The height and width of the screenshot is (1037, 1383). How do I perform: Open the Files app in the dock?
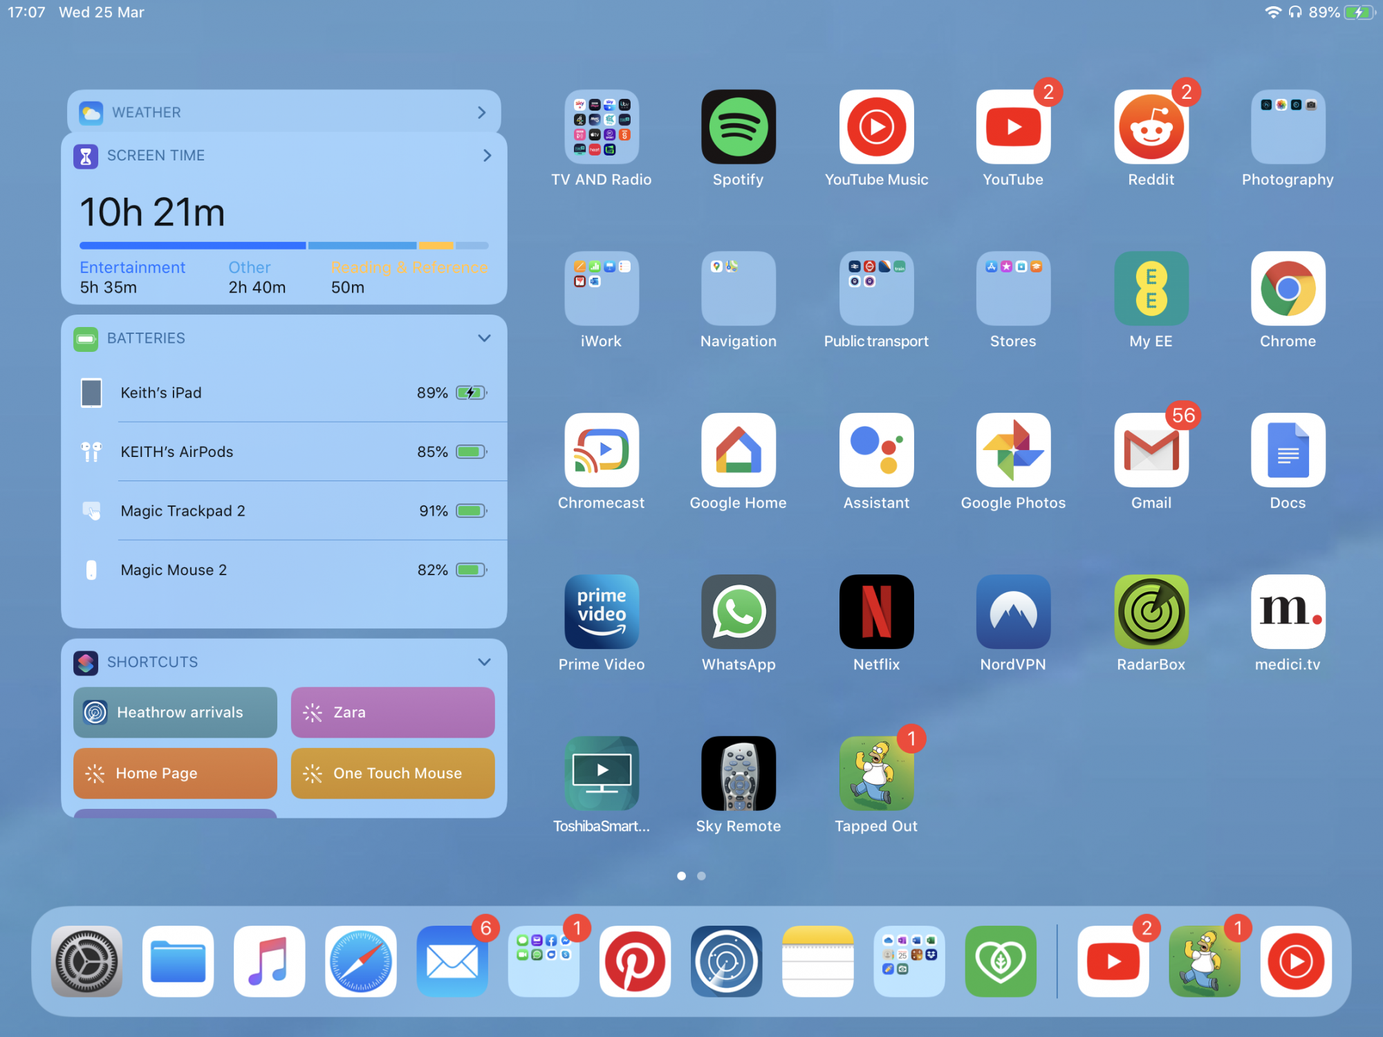click(x=178, y=962)
